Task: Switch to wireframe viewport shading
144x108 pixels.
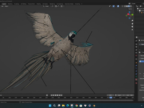Action: pos(125,6)
